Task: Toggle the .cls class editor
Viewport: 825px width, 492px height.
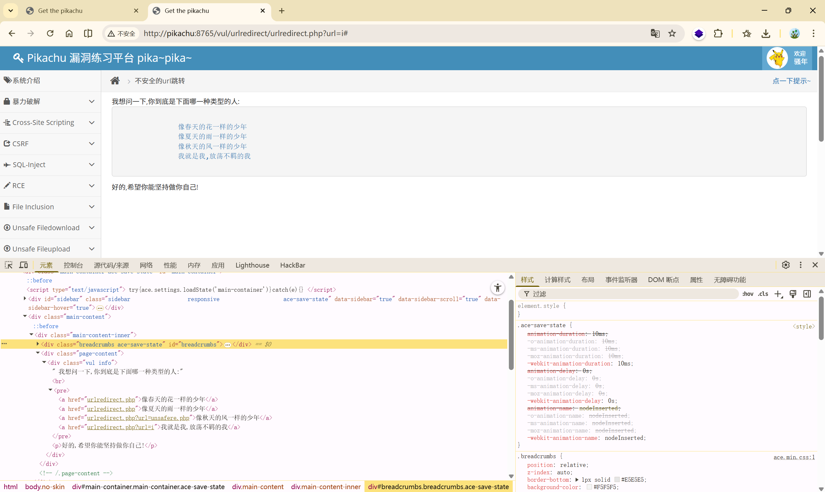Action: tap(763, 294)
